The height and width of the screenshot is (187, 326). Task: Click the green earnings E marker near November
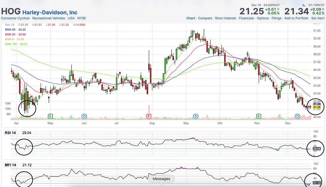click(x=258, y=116)
